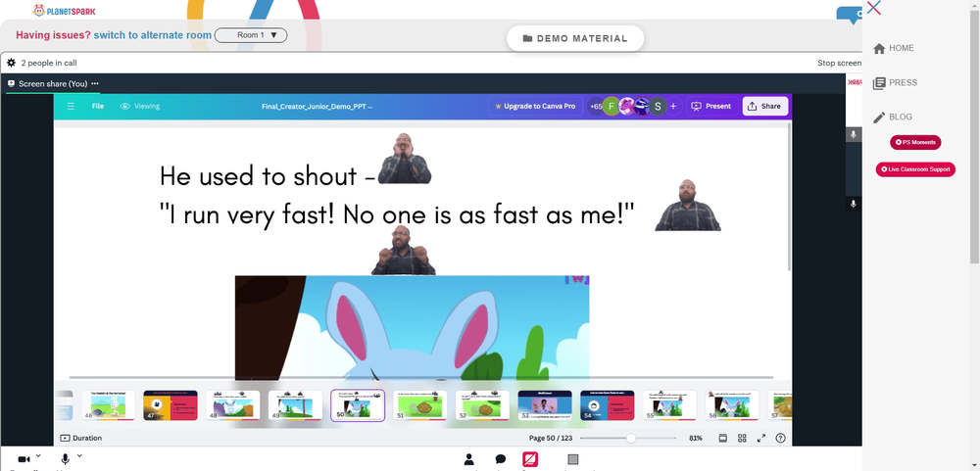The height and width of the screenshot is (471, 980).
Task: Select slide thumbnail 56
Action: tap(732, 405)
